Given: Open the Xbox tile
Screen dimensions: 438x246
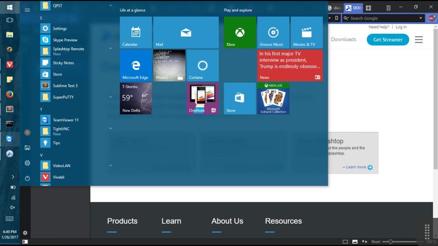Looking at the screenshot, I should point(240,32).
